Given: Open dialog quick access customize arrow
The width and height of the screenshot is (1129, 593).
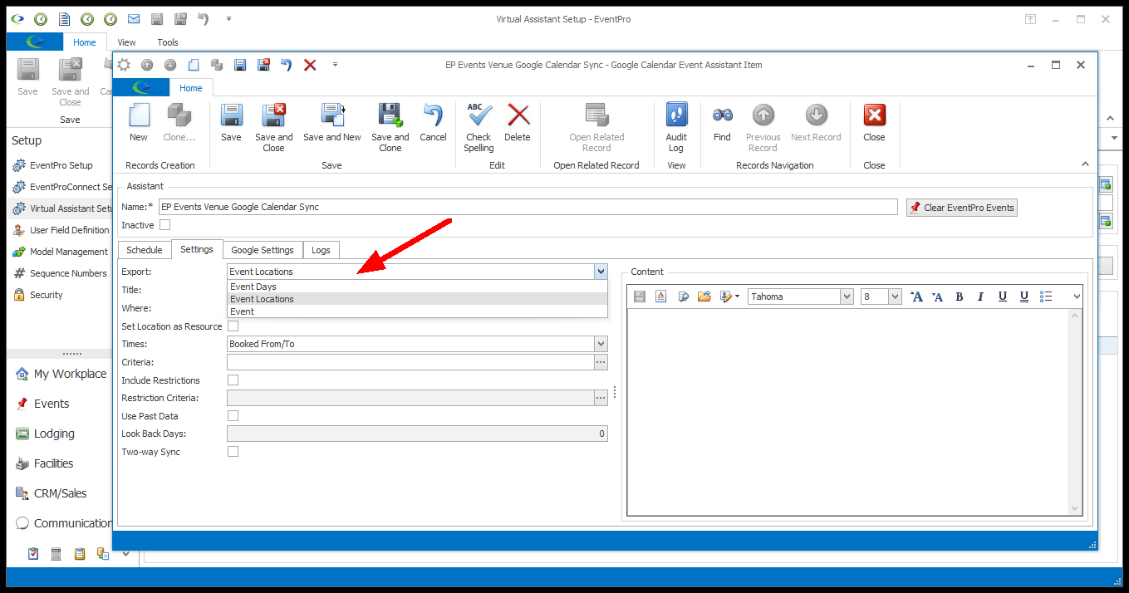Looking at the screenshot, I should click(335, 65).
